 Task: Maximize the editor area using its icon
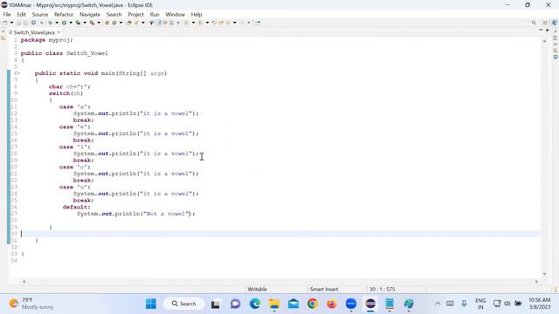(x=548, y=31)
